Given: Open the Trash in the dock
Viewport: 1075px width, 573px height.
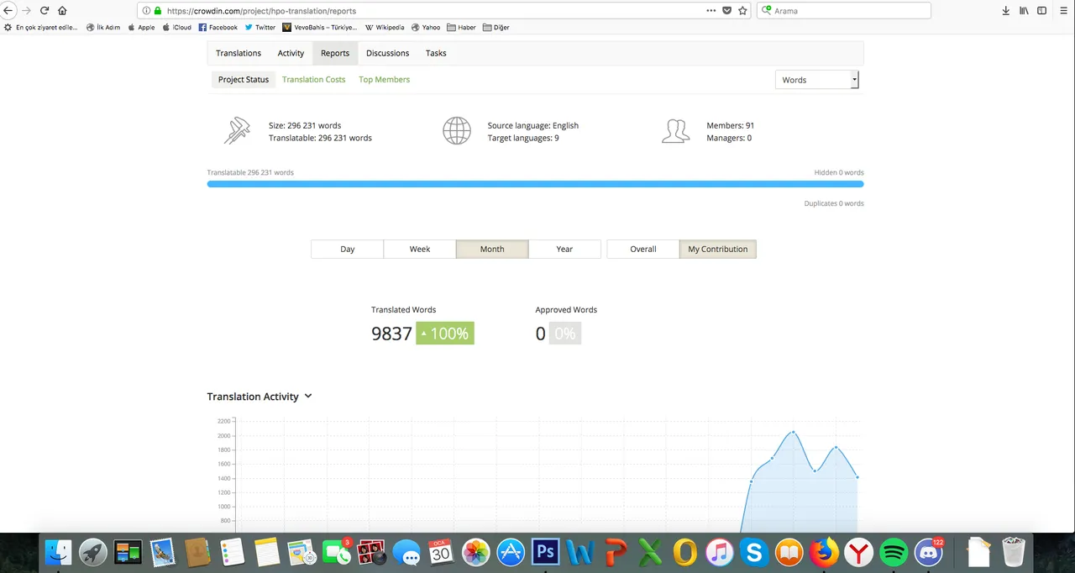Looking at the screenshot, I should tap(1014, 552).
